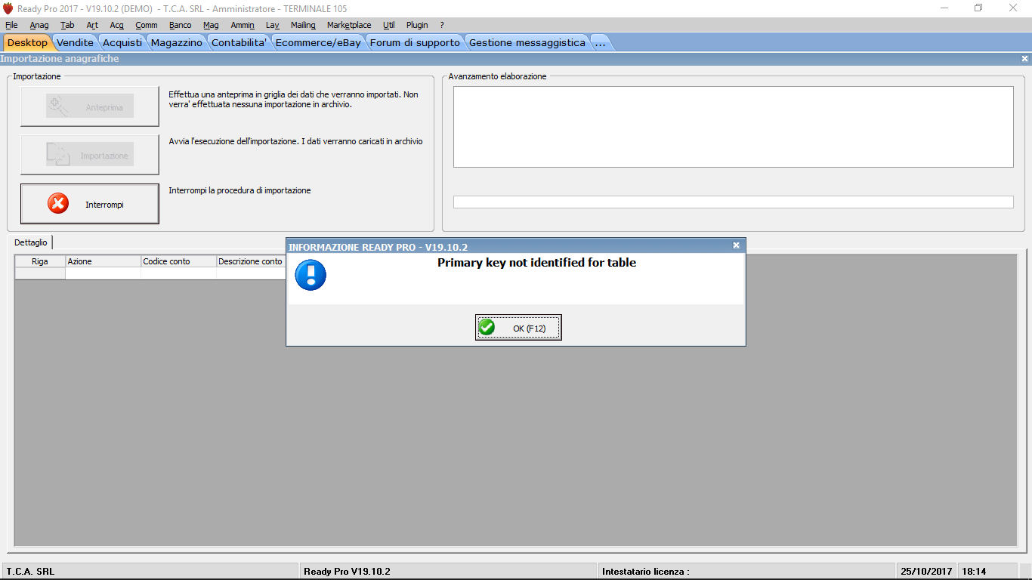
Task: Open the overflow '...' tab
Action: 600,42
